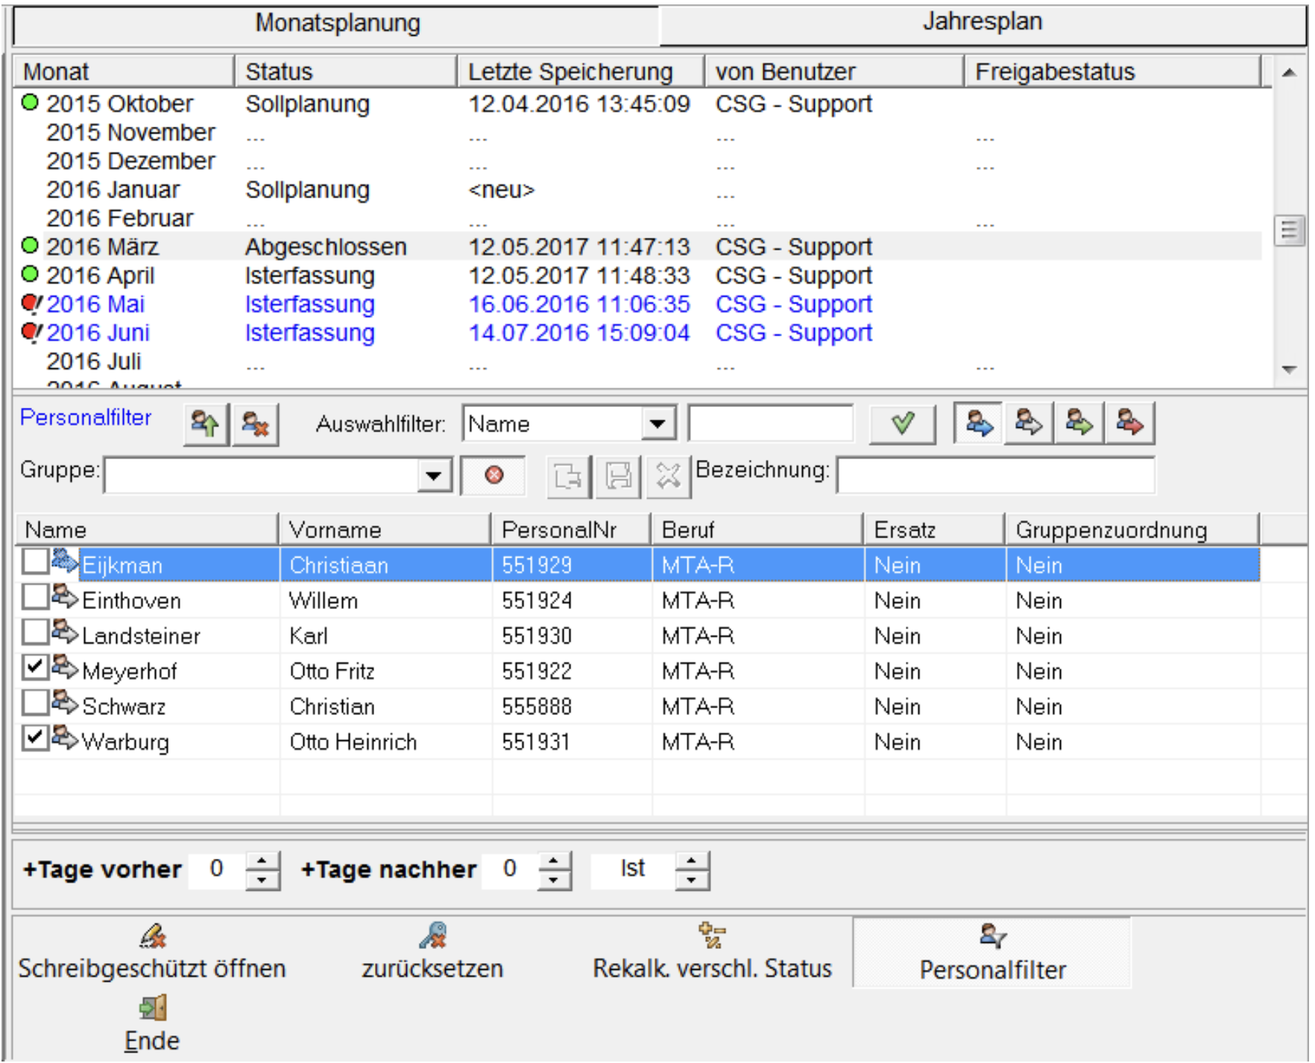Click the down arrow of Ist spinner
This screenshot has width=1315, height=1063.
click(692, 880)
